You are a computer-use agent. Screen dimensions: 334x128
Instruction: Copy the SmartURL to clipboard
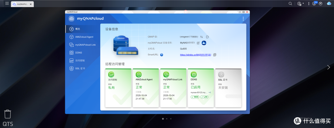[215, 55]
